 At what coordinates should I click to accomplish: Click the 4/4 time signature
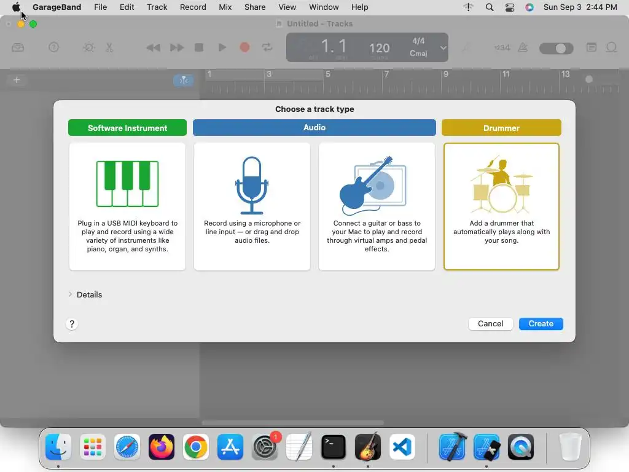pos(418,41)
